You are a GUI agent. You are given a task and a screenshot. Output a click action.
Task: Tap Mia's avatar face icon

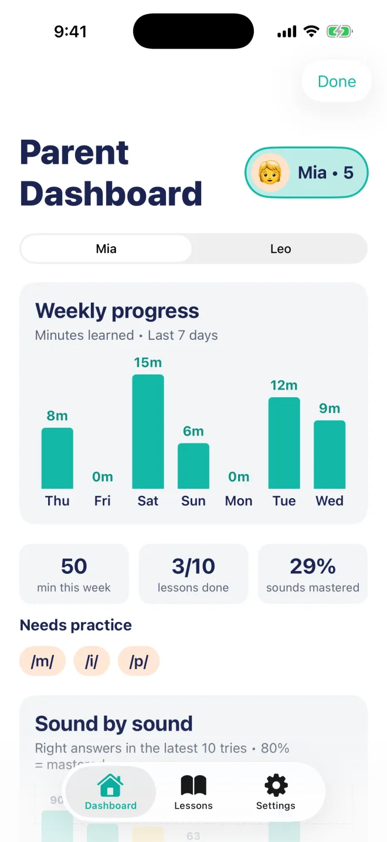pos(270,173)
